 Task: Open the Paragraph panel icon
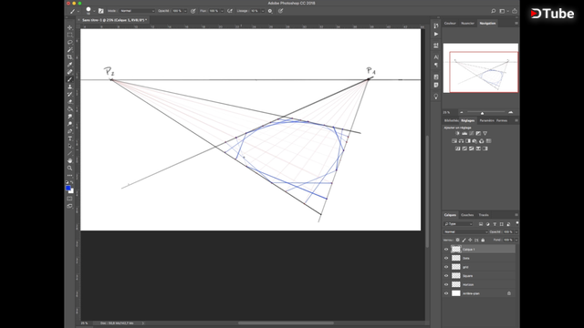(436, 65)
